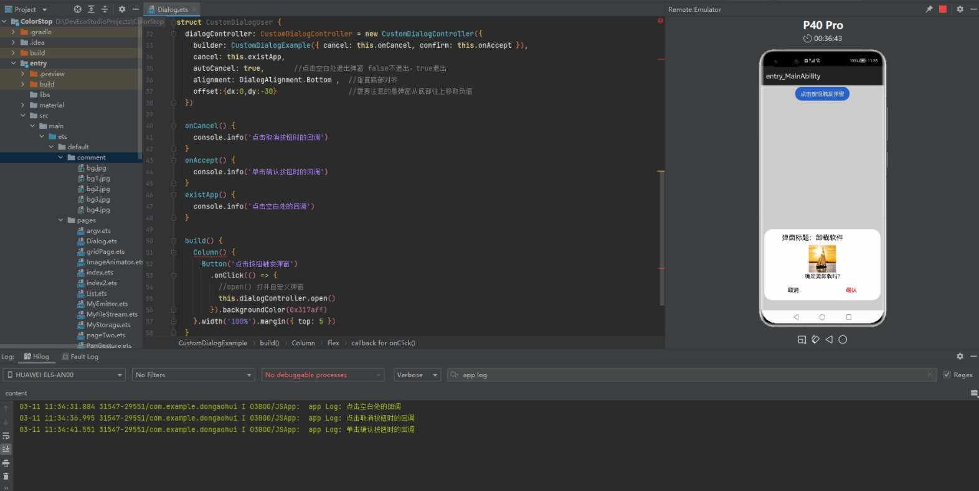
Task: Switch to the Hilog tab
Action: (36, 357)
